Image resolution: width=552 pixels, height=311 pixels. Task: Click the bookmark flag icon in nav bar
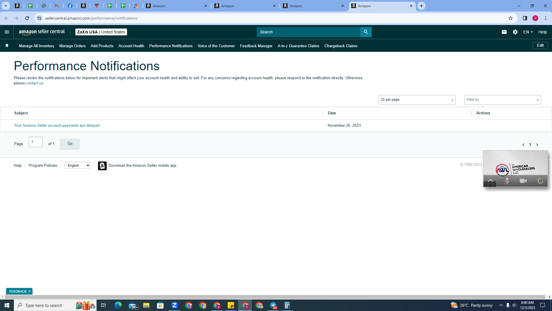(7, 45)
